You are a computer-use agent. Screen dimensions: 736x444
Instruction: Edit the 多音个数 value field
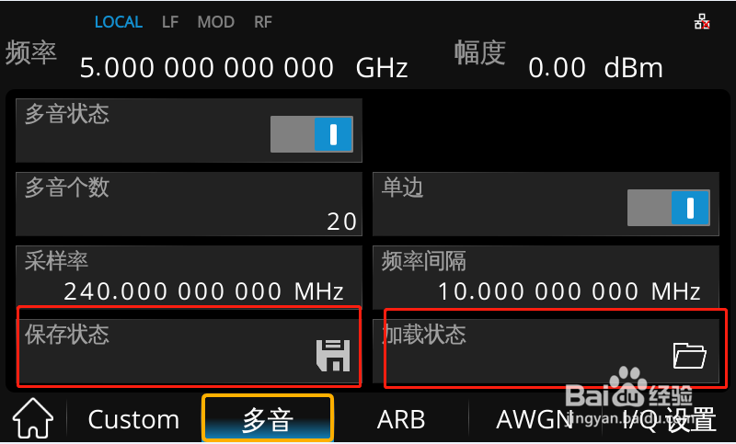(x=189, y=204)
